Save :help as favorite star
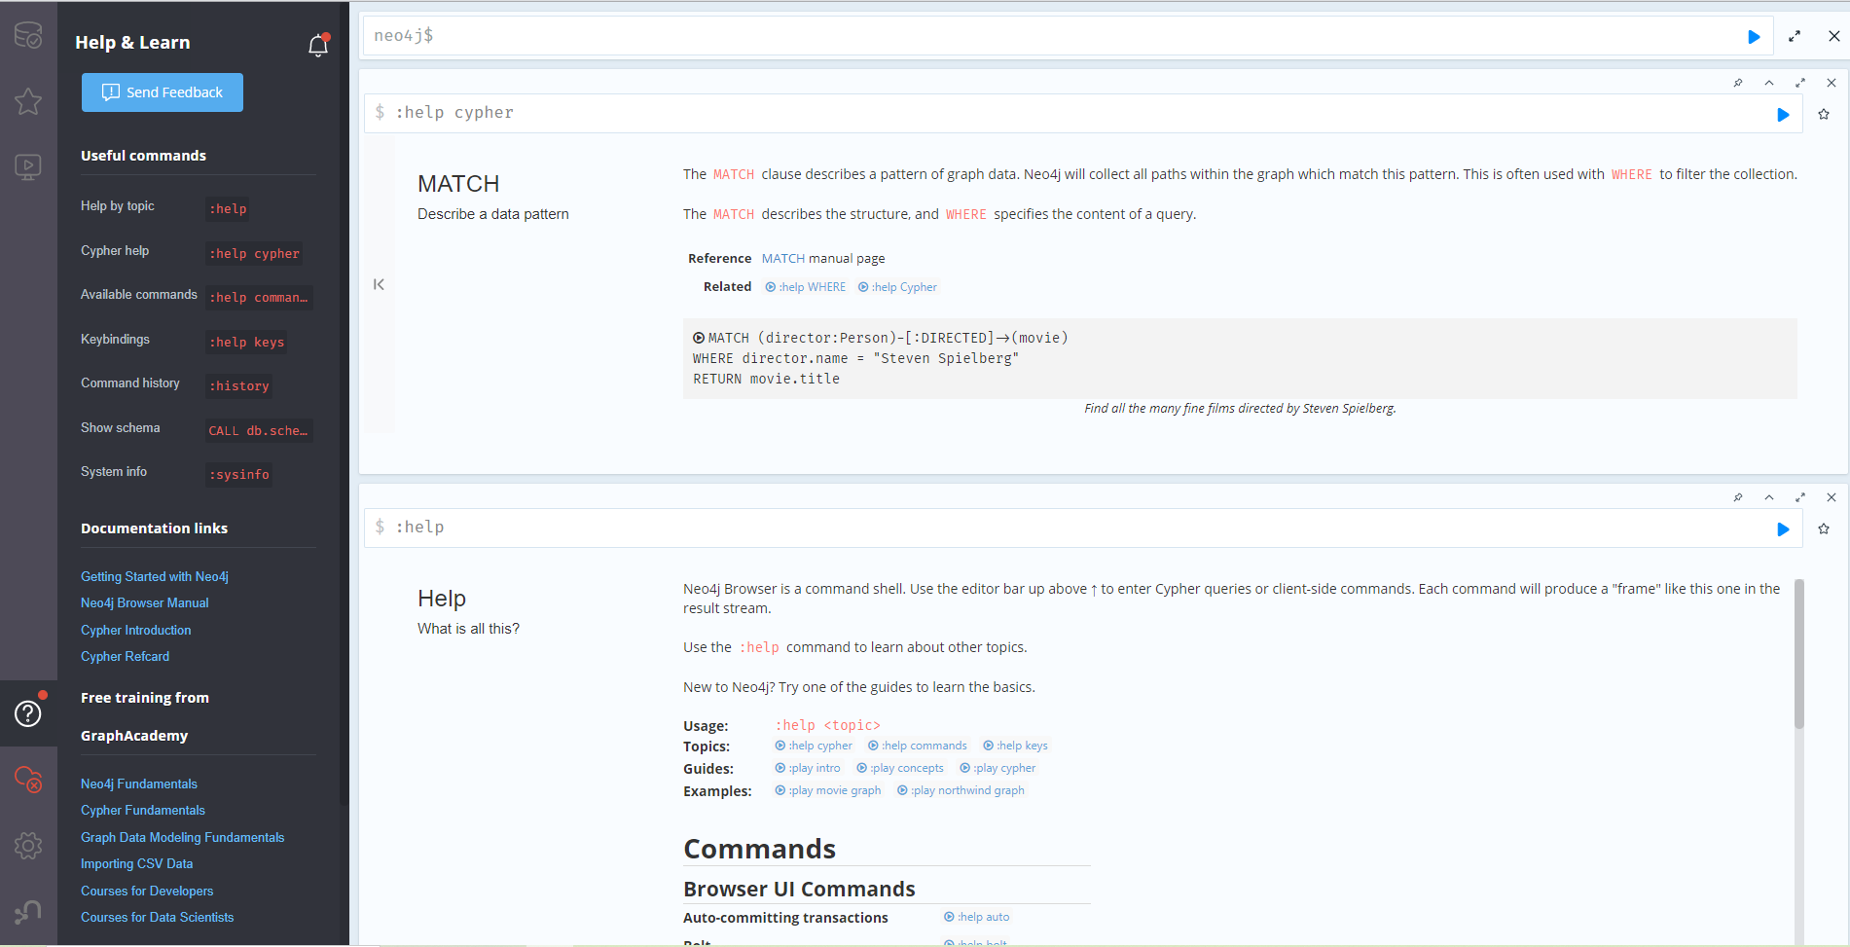 [1824, 528]
